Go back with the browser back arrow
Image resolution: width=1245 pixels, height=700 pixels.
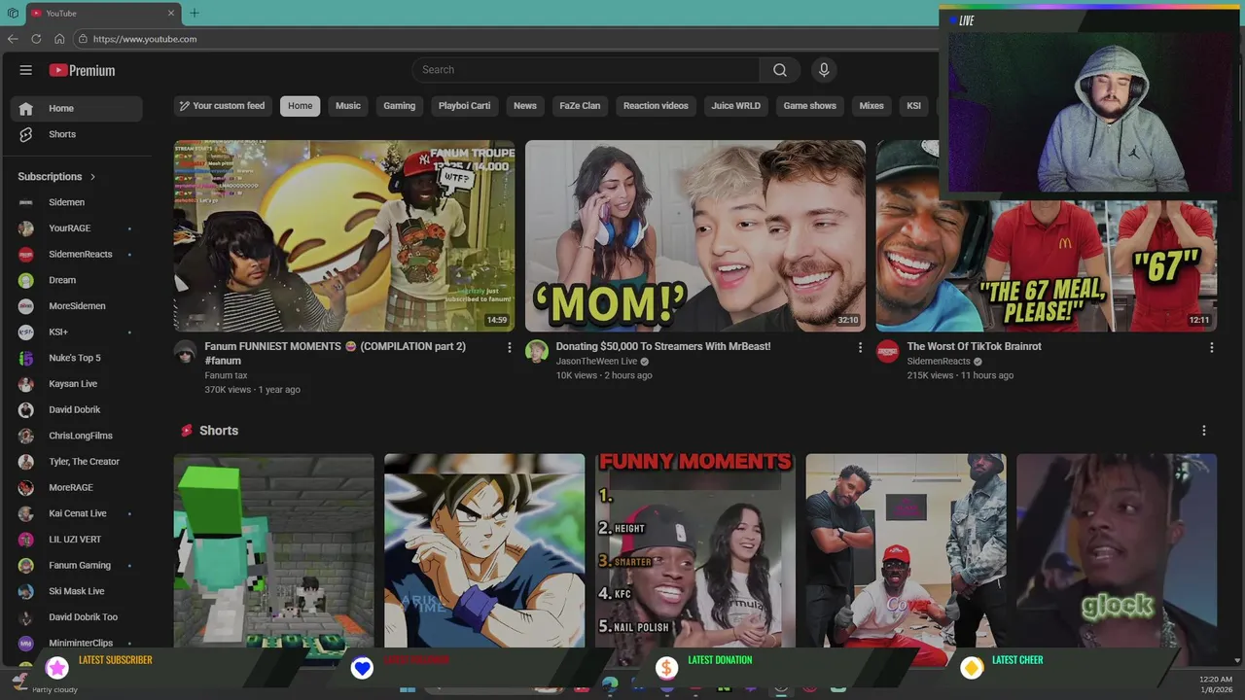(13, 39)
